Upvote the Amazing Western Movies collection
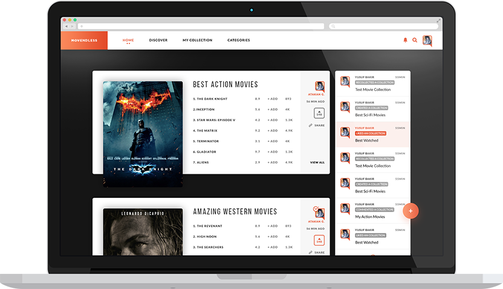The height and width of the screenshot is (289, 503). (319, 240)
